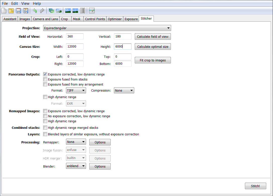Click the Crop Right input field
The image size is (273, 196).
click(75, 63)
